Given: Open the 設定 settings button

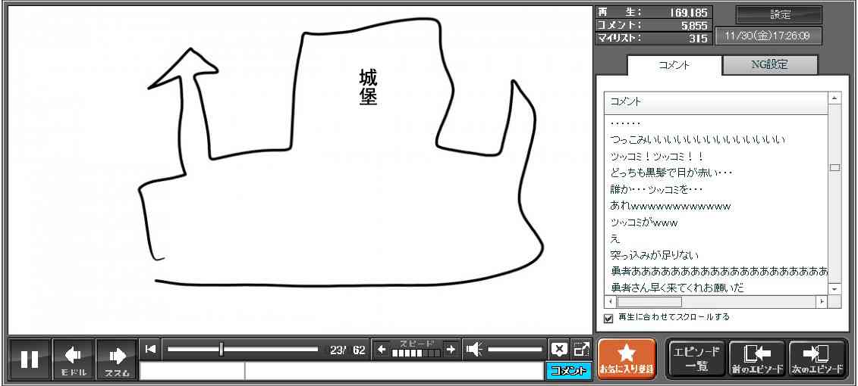Looking at the screenshot, I should (779, 15).
